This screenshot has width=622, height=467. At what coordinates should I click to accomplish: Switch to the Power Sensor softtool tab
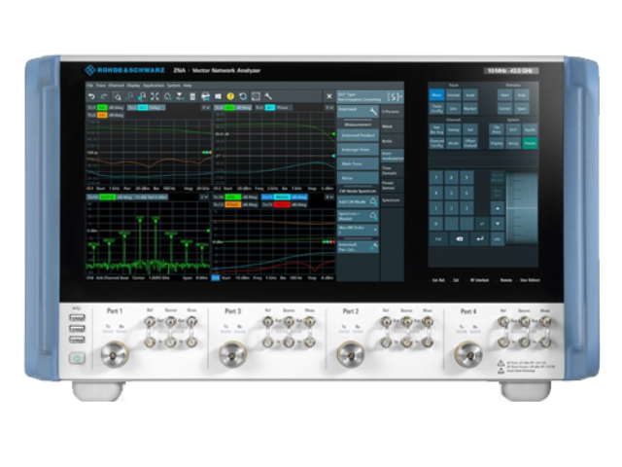(392, 186)
